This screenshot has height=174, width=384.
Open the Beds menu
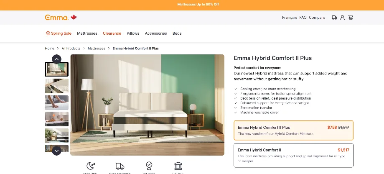click(x=177, y=33)
